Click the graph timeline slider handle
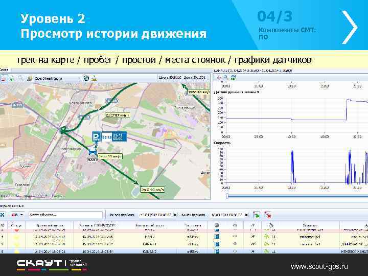The height and width of the screenshot is (276, 368). (227, 196)
